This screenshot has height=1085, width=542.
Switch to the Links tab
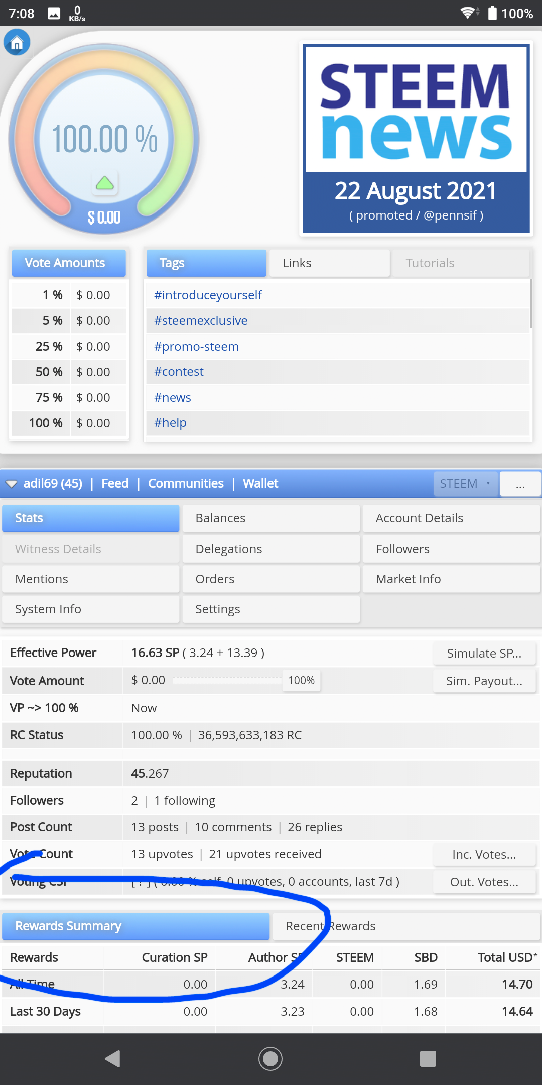coord(330,263)
